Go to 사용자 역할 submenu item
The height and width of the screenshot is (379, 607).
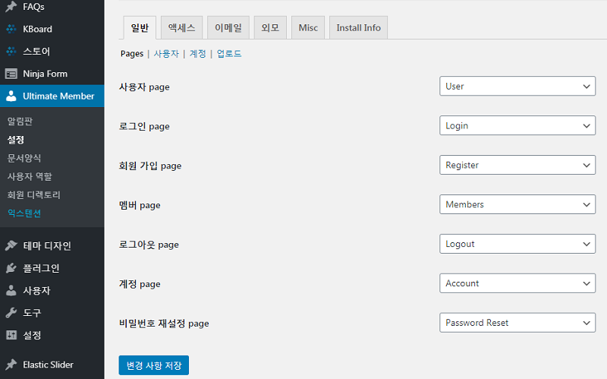tap(30, 176)
